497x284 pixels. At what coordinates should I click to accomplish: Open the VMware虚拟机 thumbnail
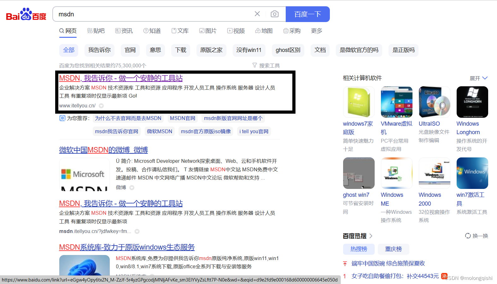(397, 102)
